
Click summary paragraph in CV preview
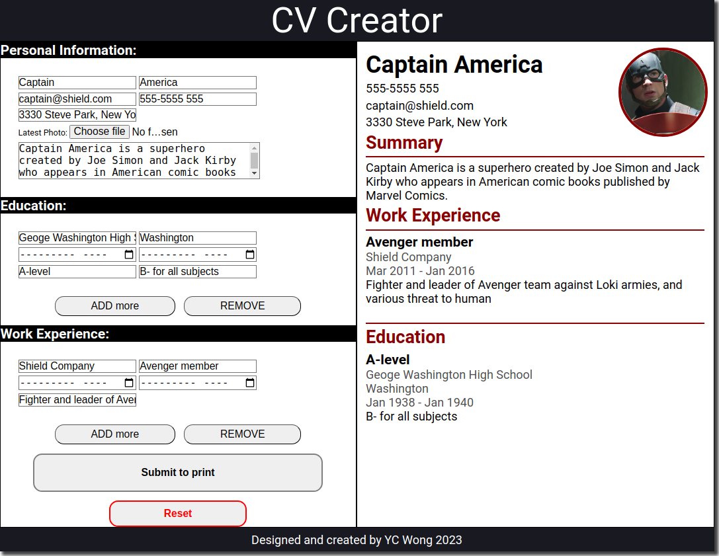point(532,182)
